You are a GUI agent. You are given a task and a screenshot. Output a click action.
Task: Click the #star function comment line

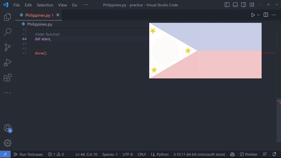click(47, 34)
